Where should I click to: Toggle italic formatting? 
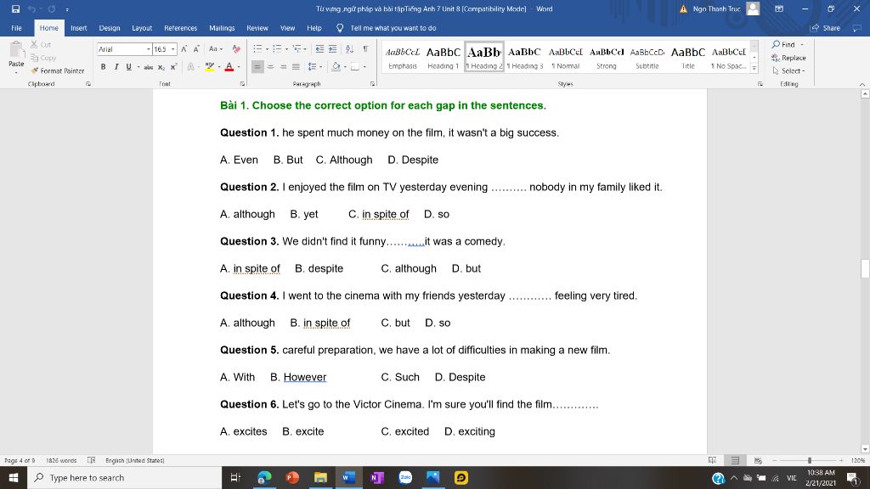(116, 67)
